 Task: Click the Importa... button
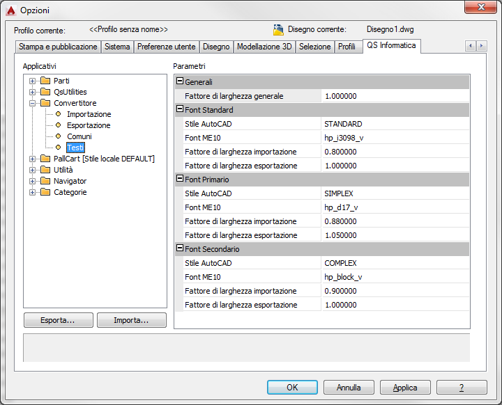point(132,320)
